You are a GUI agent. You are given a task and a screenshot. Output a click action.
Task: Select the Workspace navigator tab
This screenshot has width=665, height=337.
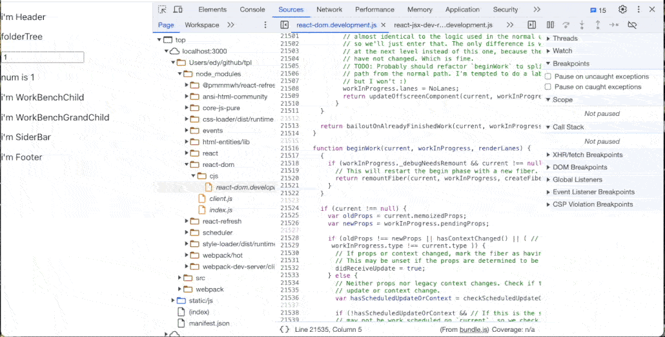pyautogui.click(x=202, y=25)
